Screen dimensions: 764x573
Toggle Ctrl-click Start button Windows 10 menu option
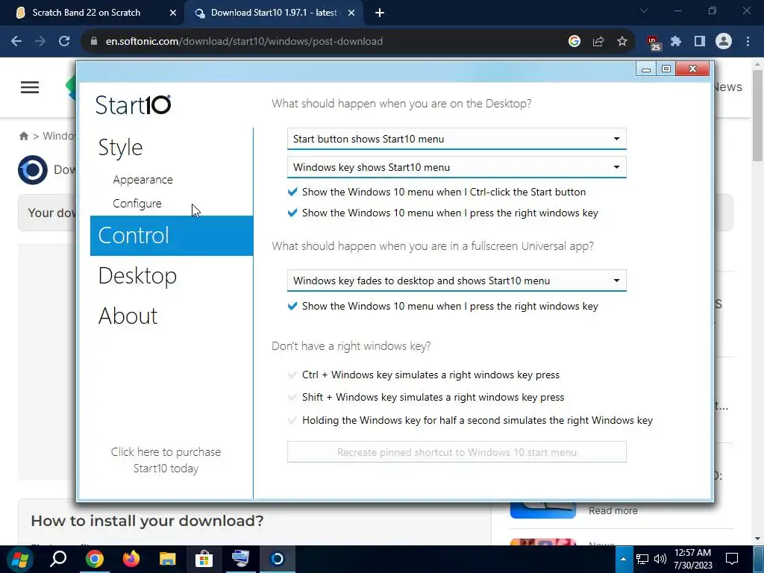[292, 192]
